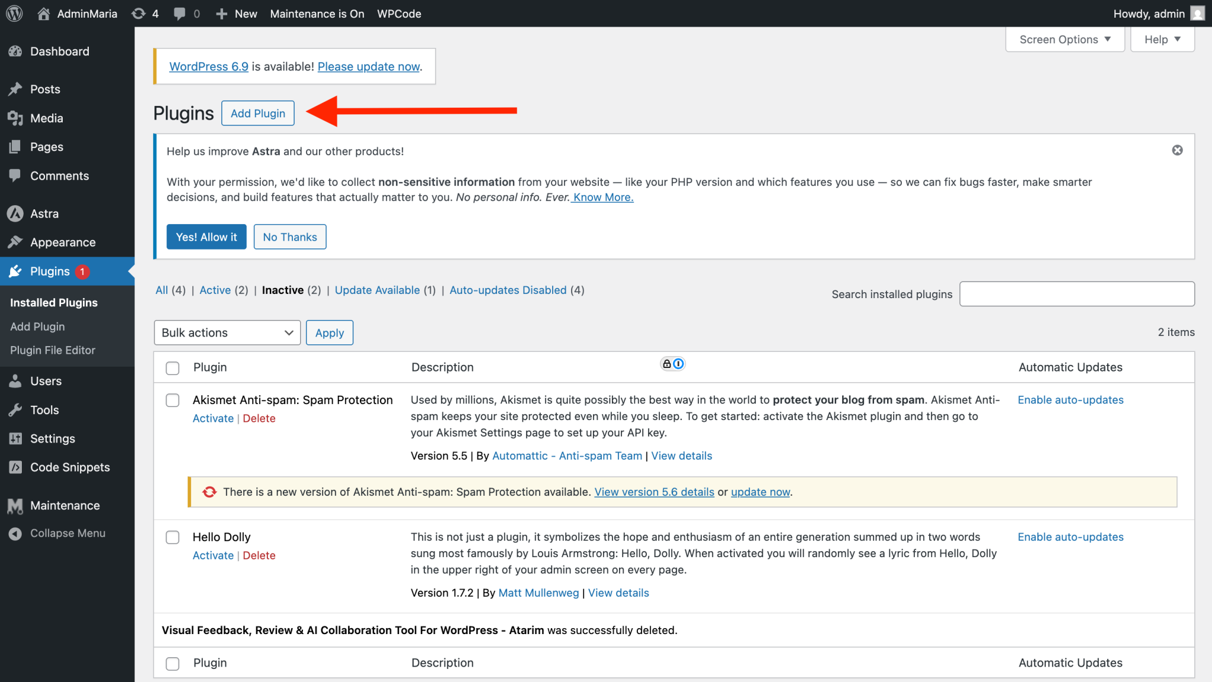Click the Search installed plugins field

click(1076, 294)
